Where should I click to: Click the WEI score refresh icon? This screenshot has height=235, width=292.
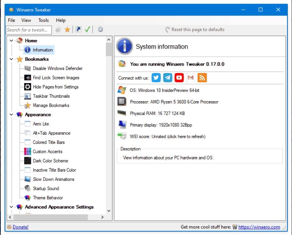[122, 136]
